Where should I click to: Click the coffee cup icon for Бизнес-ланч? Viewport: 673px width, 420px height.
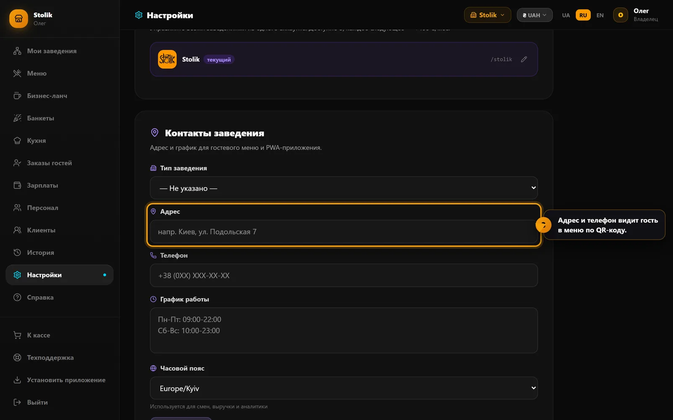coord(17,96)
